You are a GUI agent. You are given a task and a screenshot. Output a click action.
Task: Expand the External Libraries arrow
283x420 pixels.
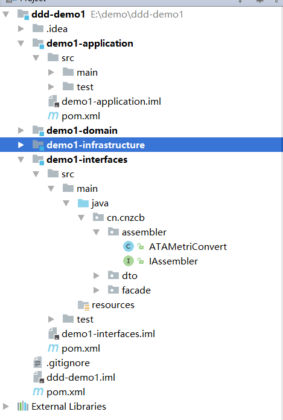(6, 406)
